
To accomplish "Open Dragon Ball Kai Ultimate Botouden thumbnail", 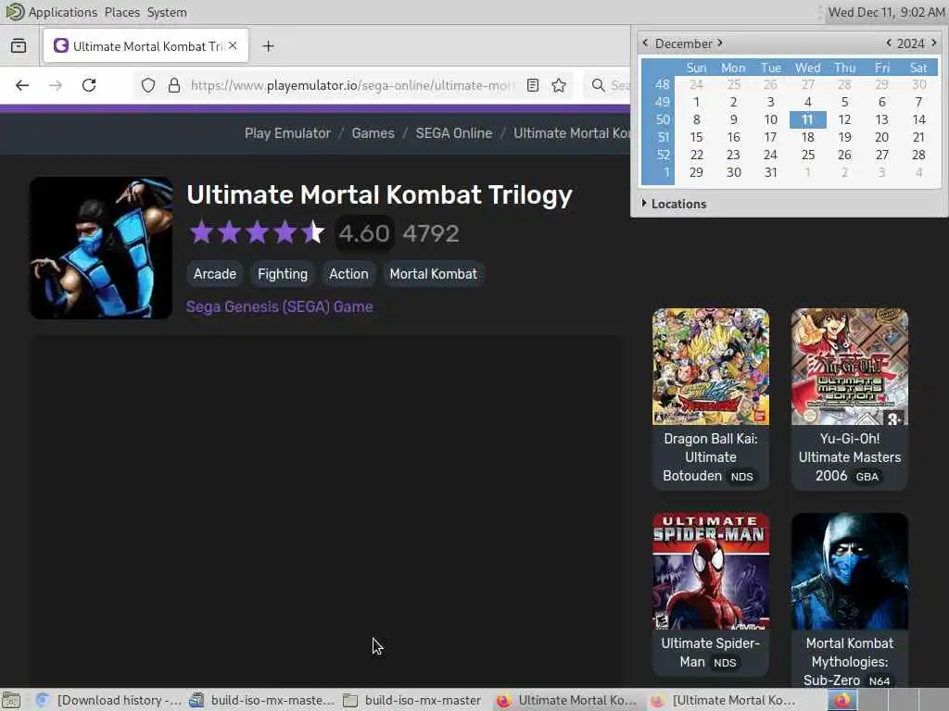I will point(711,367).
